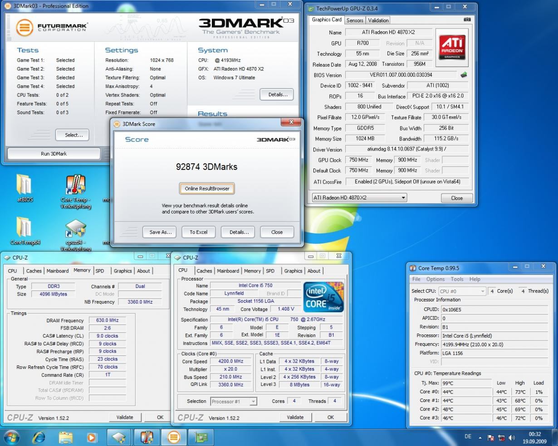This screenshot has width=558, height=446.
Task: Save BIOS using the green chip icon
Action: coord(464,75)
